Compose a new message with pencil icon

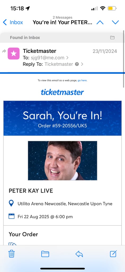click(113, 254)
